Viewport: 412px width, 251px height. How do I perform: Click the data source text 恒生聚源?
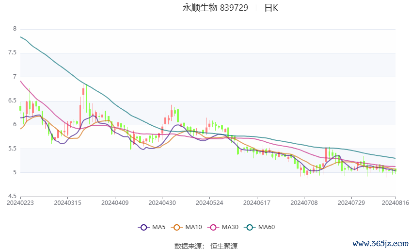tap(224, 246)
